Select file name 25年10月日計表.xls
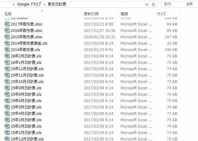Image resolution: width=198 pixels, height=141 pixels. tap(27, 82)
